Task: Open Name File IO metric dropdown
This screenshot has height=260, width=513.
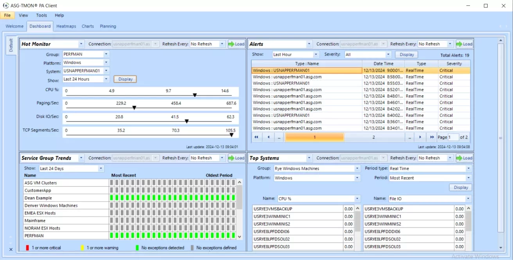Action: (x=468, y=199)
